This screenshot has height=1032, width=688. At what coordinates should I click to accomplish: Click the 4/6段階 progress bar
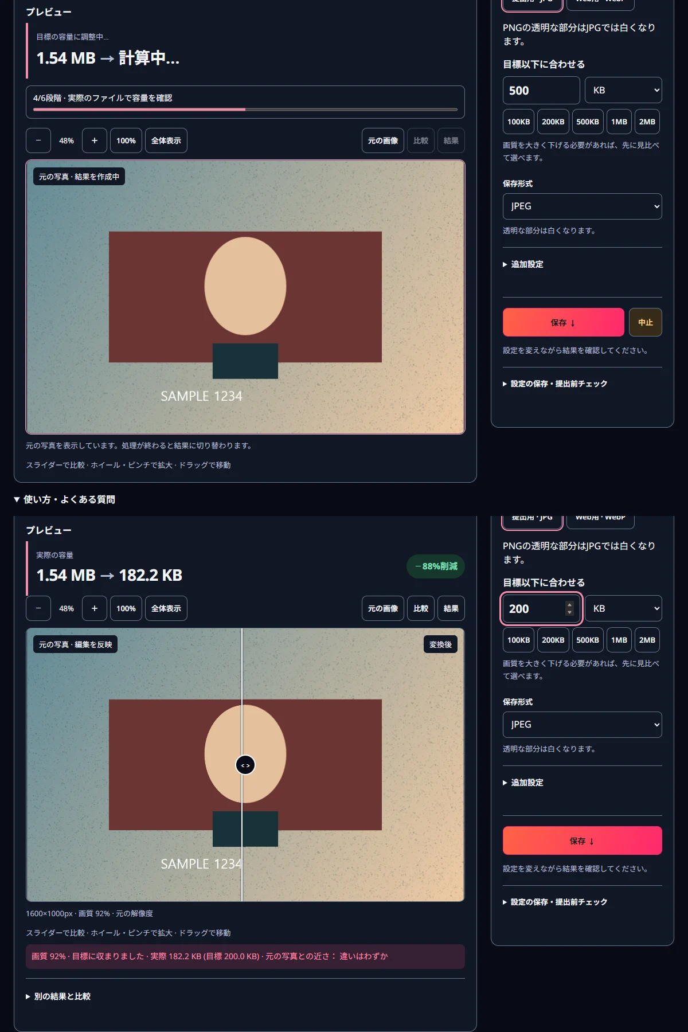(245, 109)
